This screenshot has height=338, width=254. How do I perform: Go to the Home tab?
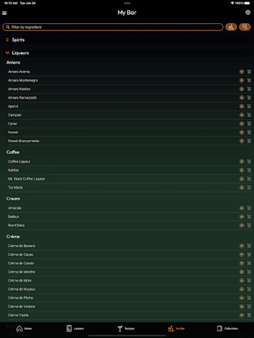[24, 329]
